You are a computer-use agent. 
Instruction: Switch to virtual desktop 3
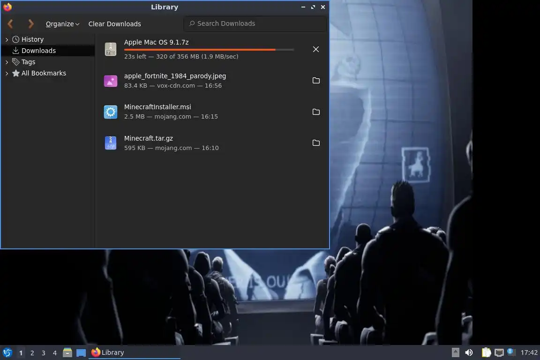(x=44, y=353)
